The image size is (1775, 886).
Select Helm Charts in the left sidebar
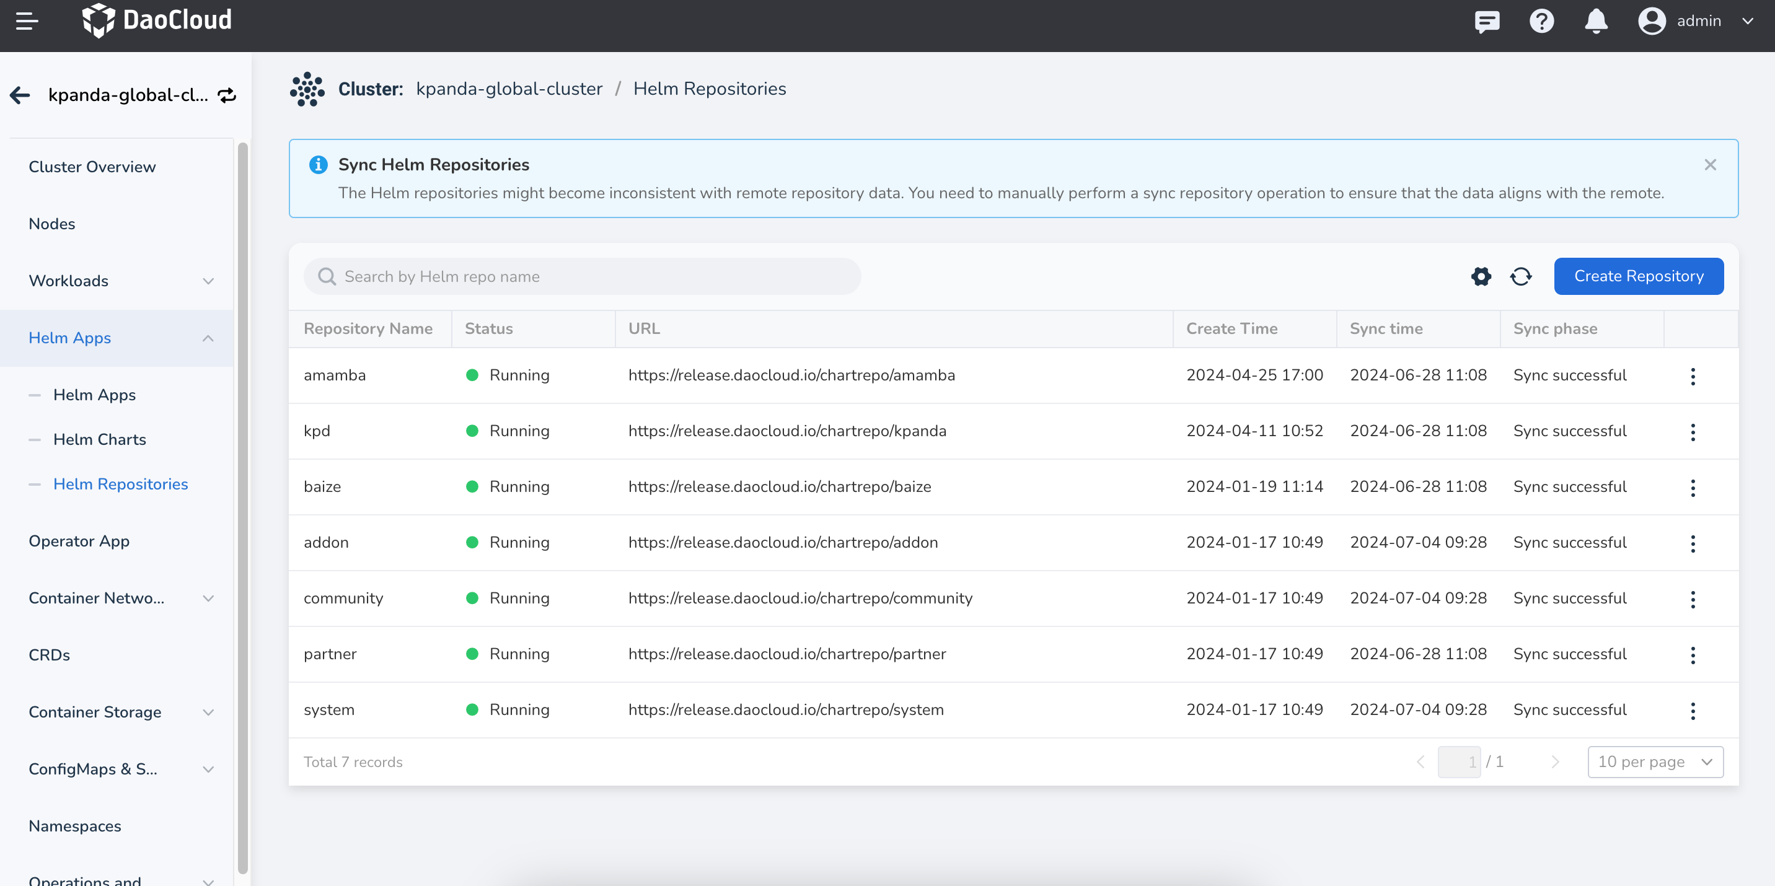(x=100, y=439)
